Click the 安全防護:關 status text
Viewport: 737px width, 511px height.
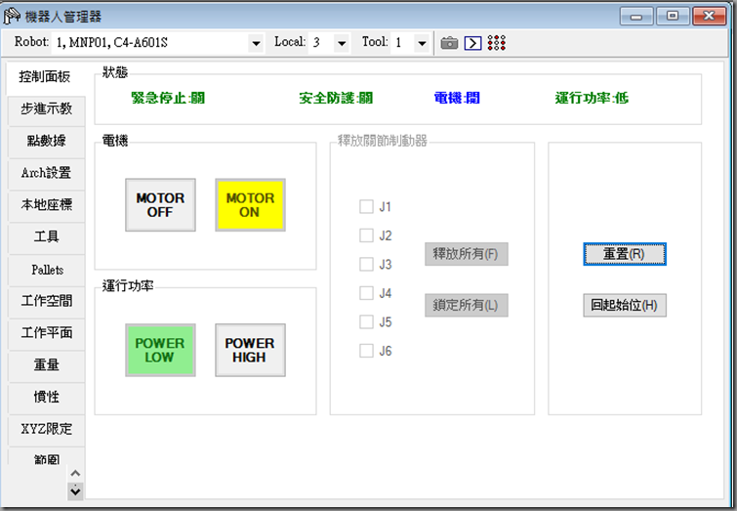(336, 98)
